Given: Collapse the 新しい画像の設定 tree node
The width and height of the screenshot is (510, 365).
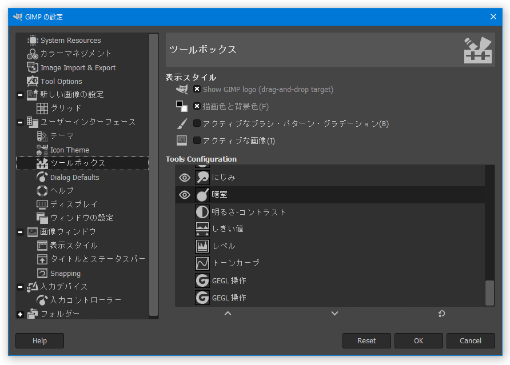Looking at the screenshot, I should point(20,95).
